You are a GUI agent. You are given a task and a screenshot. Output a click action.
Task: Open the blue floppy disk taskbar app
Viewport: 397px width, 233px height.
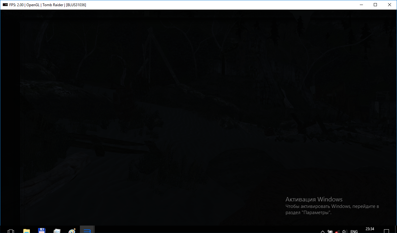(42, 231)
